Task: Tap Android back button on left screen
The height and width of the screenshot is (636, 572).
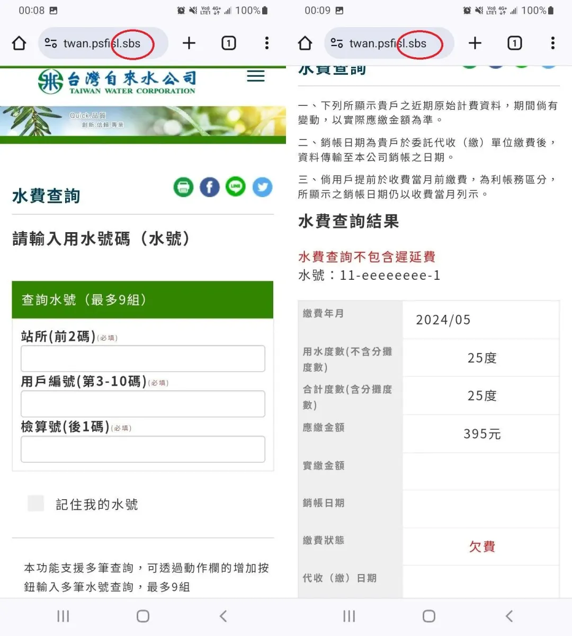Action: pyautogui.click(x=223, y=616)
